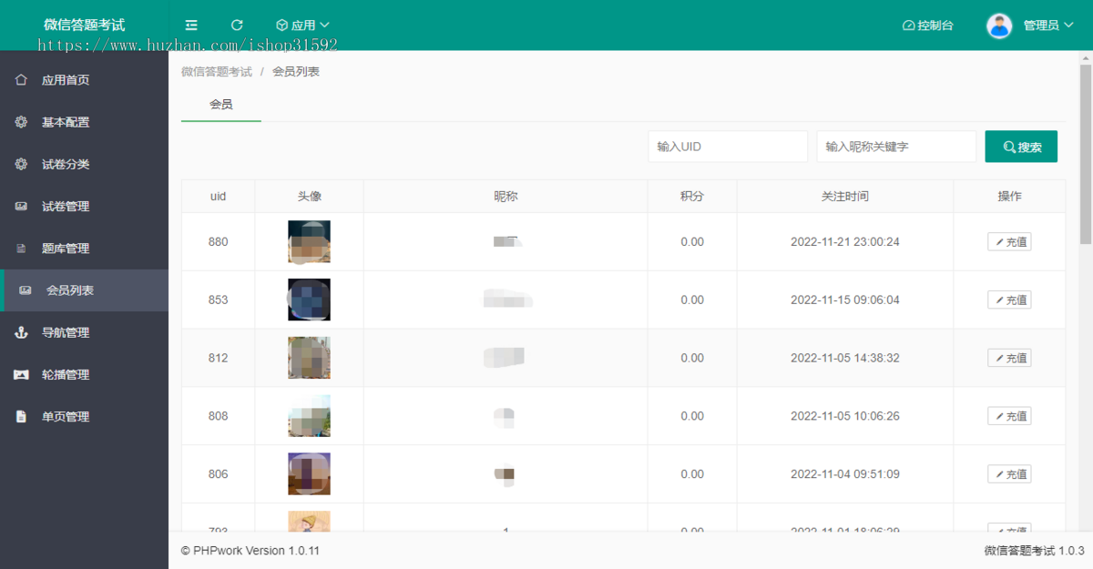This screenshot has width=1093, height=569.
Task: Open avatar thumbnail of uid 812
Action: [x=309, y=358]
